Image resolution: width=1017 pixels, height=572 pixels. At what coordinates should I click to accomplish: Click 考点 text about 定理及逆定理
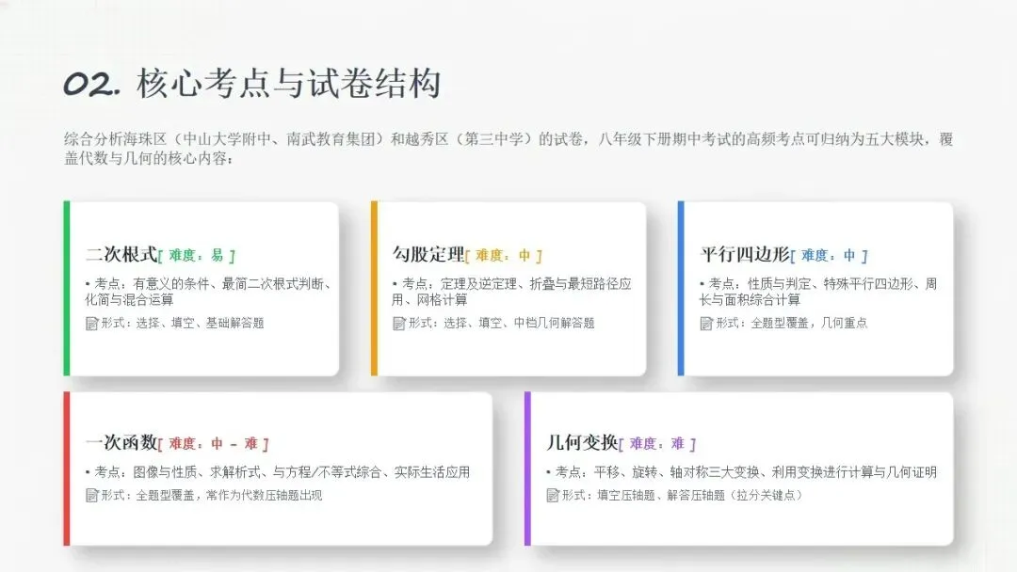click(x=511, y=292)
